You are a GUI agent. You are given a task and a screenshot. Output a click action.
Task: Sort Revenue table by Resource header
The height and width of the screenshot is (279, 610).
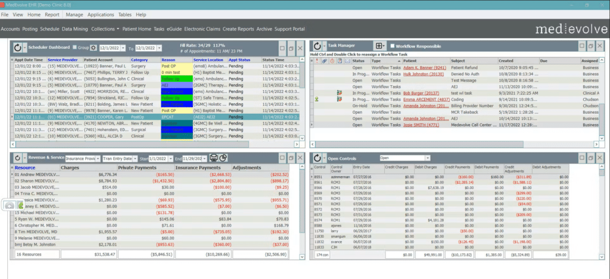pos(25,168)
